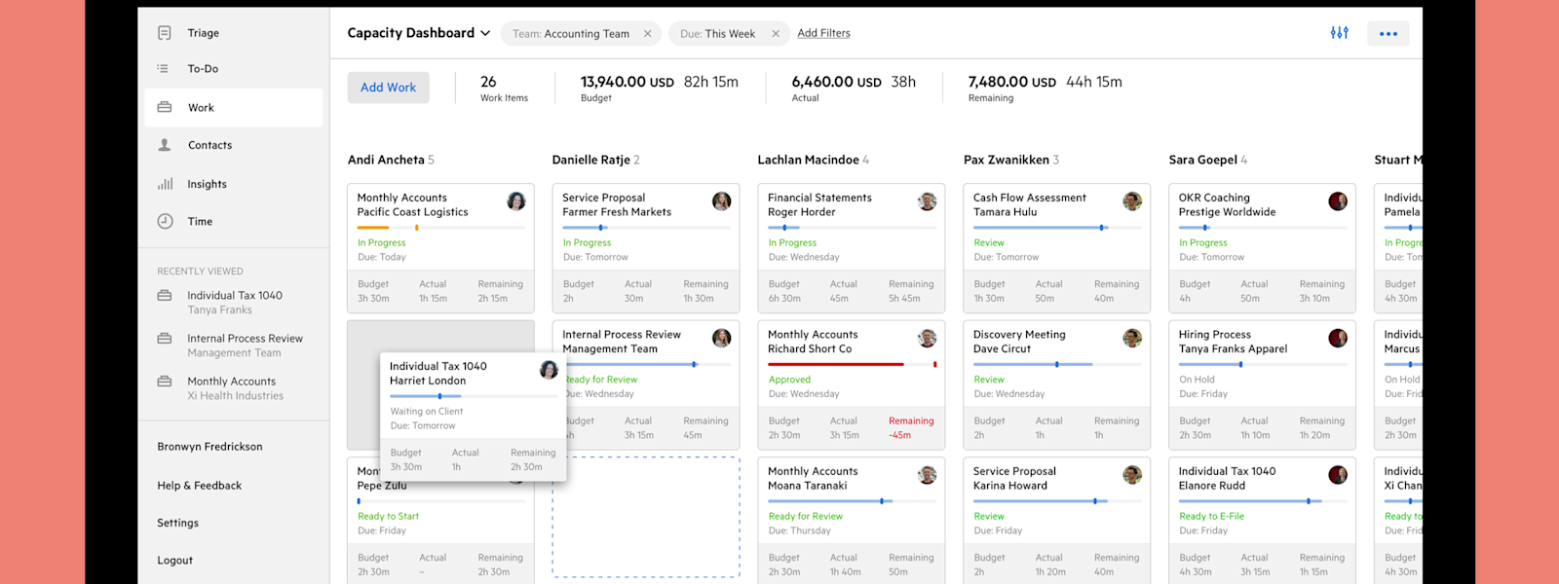Click avatar on Tanya Franks Apparel card
Screen dimensions: 1559x584
click(x=1338, y=338)
